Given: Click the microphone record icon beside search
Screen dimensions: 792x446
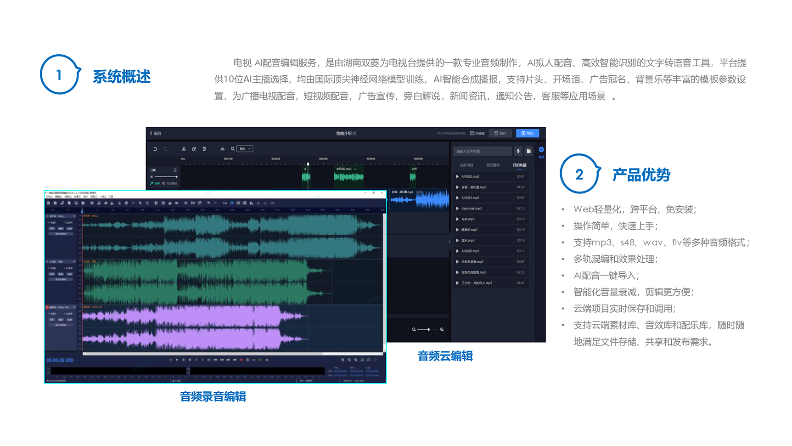Looking at the screenshot, I should 518,151.
